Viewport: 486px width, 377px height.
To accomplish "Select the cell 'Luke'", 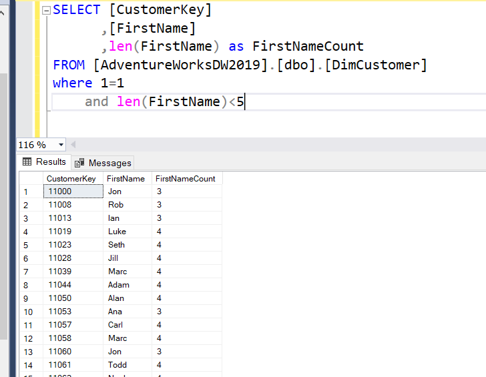I will tap(128, 231).
